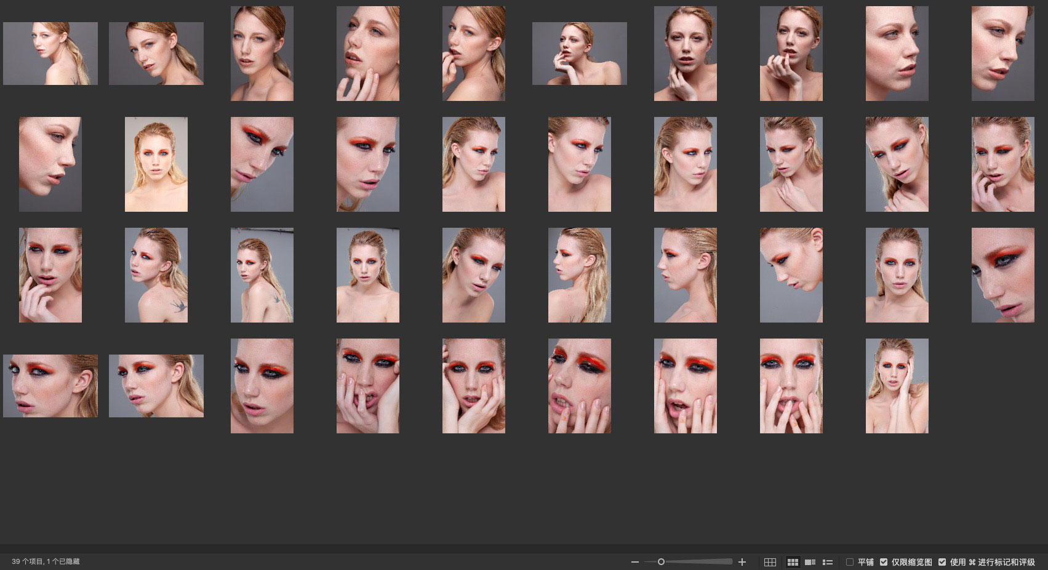1048x570 pixels.
Task: Switch to details view mode icon
Action: 810,562
